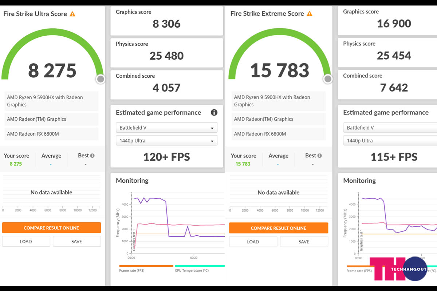Viewport: 437px width, 291px height.
Task: Click the 'No data available' chart in the Ultra panel
Action: 51,194
